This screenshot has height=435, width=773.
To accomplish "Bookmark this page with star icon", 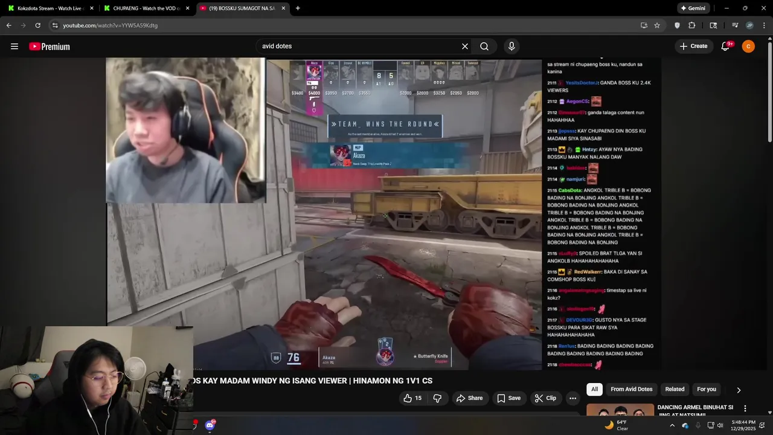I will click(x=657, y=25).
